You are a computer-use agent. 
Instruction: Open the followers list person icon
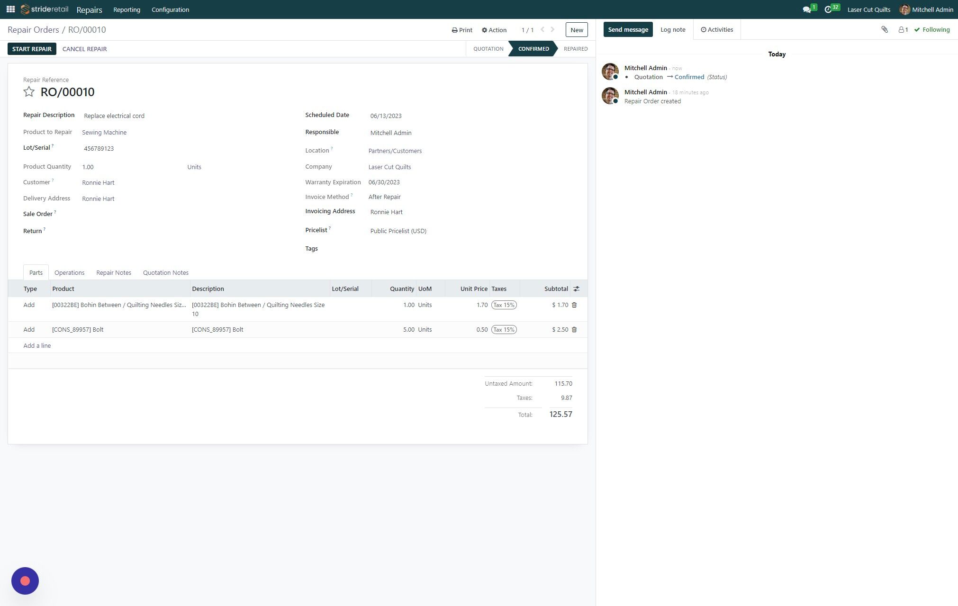[x=903, y=29]
